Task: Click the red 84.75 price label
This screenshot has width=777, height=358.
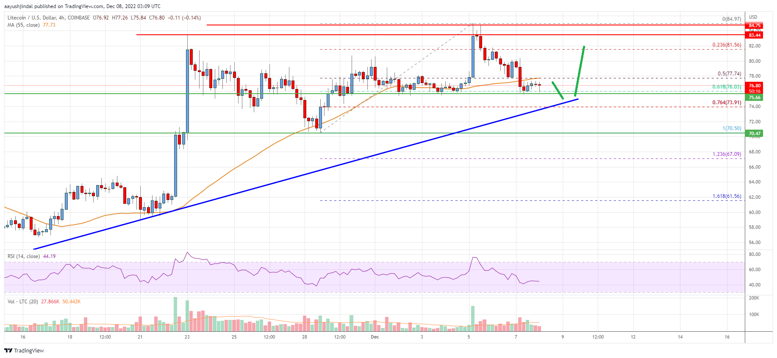Action: coord(755,25)
